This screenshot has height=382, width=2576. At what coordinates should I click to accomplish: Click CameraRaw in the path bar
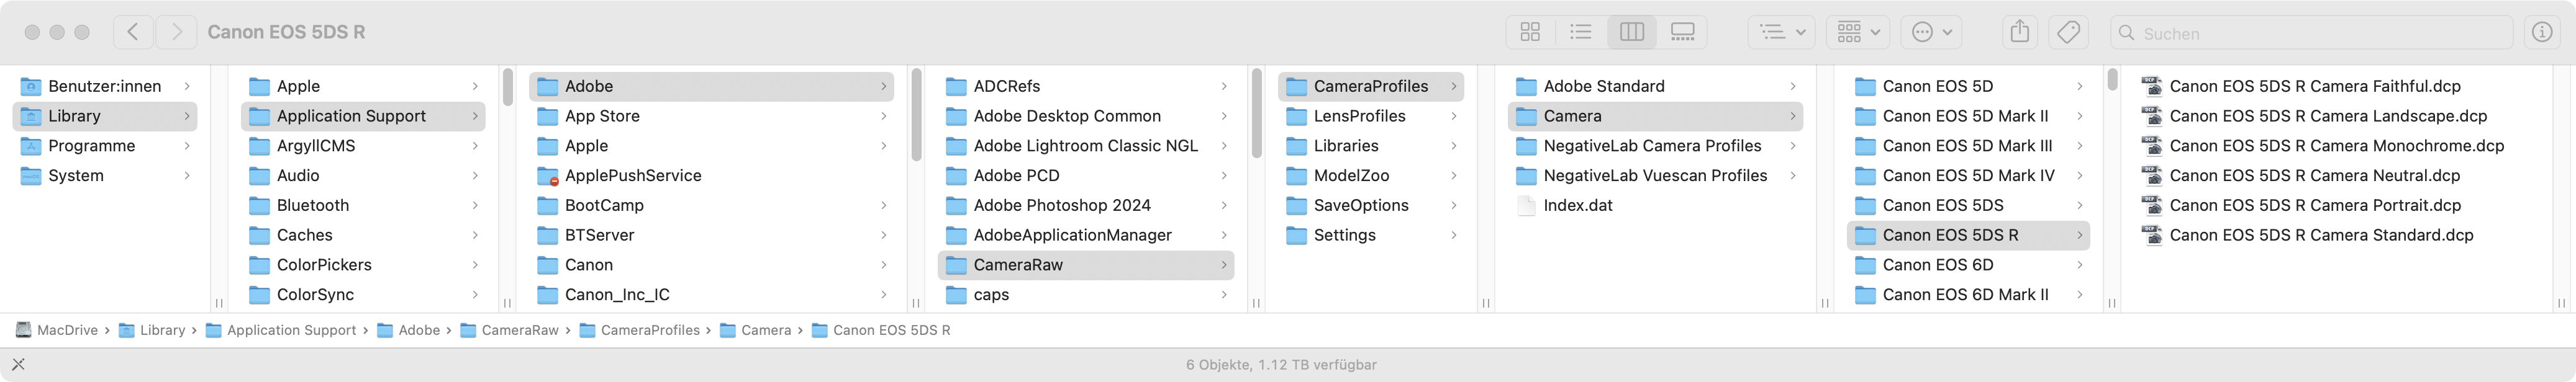510,330
